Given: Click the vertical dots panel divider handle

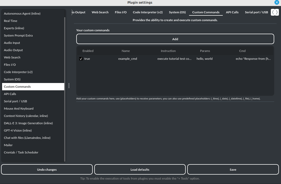Looking at the screenshot, I should coord(69,85).
